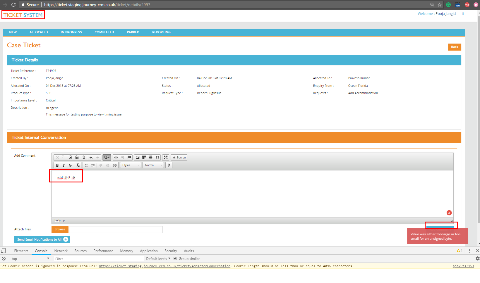Image resolution: width=480 pixels, height=283 pixels.
Task: Toggle spell check as you type
Action: coord(107,158)
